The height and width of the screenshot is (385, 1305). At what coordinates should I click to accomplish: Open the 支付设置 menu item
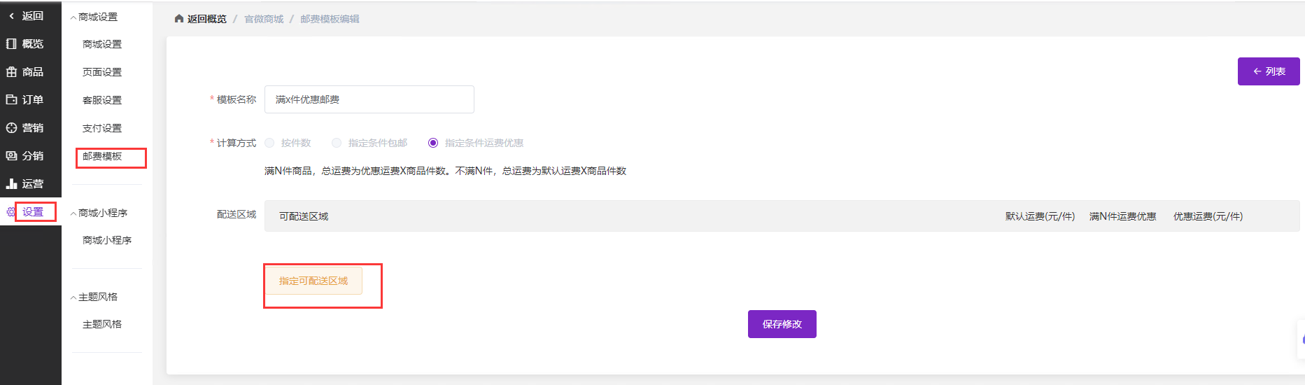[x=102, y=128]
